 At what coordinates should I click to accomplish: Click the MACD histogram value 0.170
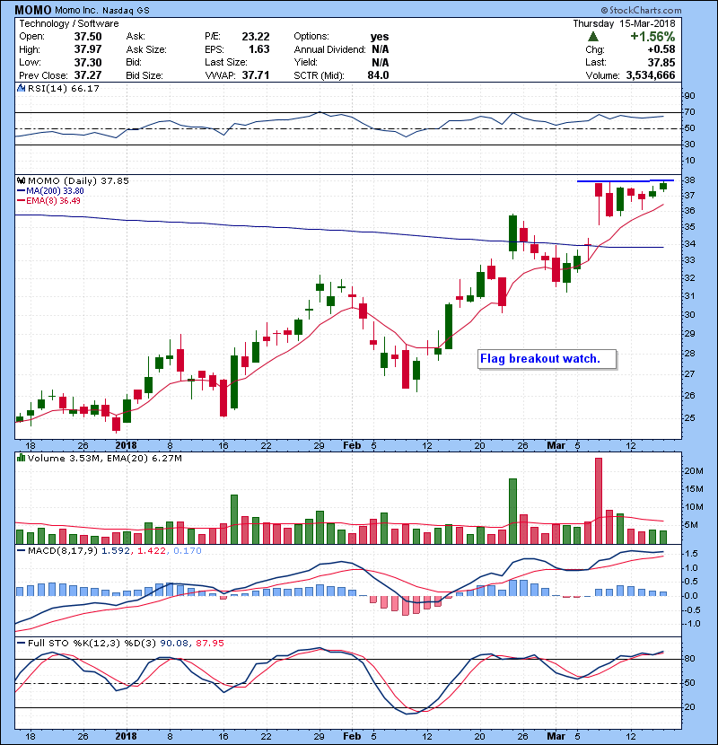(188, 551)
